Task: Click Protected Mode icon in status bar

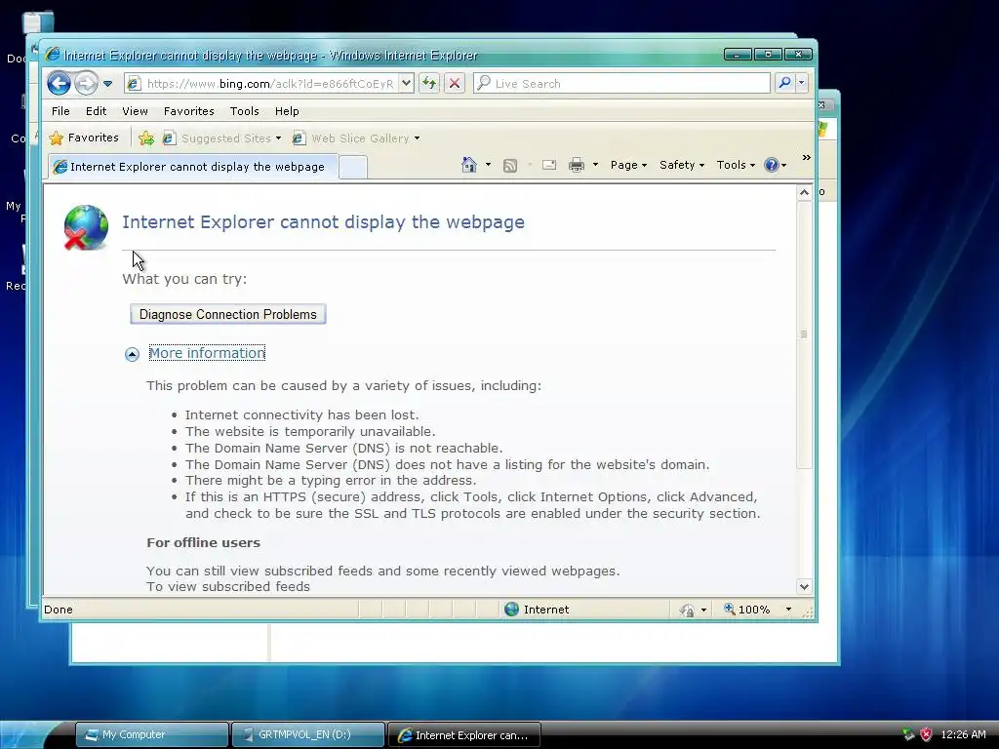Action: click(x=687, y=611)
